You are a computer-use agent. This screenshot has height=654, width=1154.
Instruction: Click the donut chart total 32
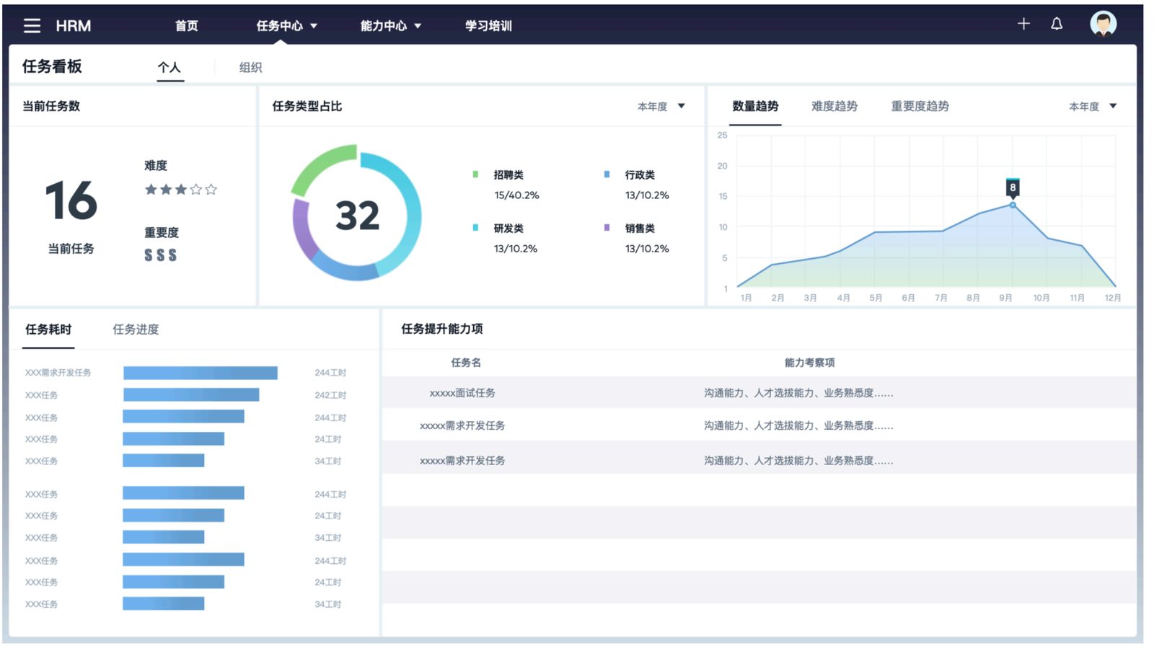click(x=357, y=216)
